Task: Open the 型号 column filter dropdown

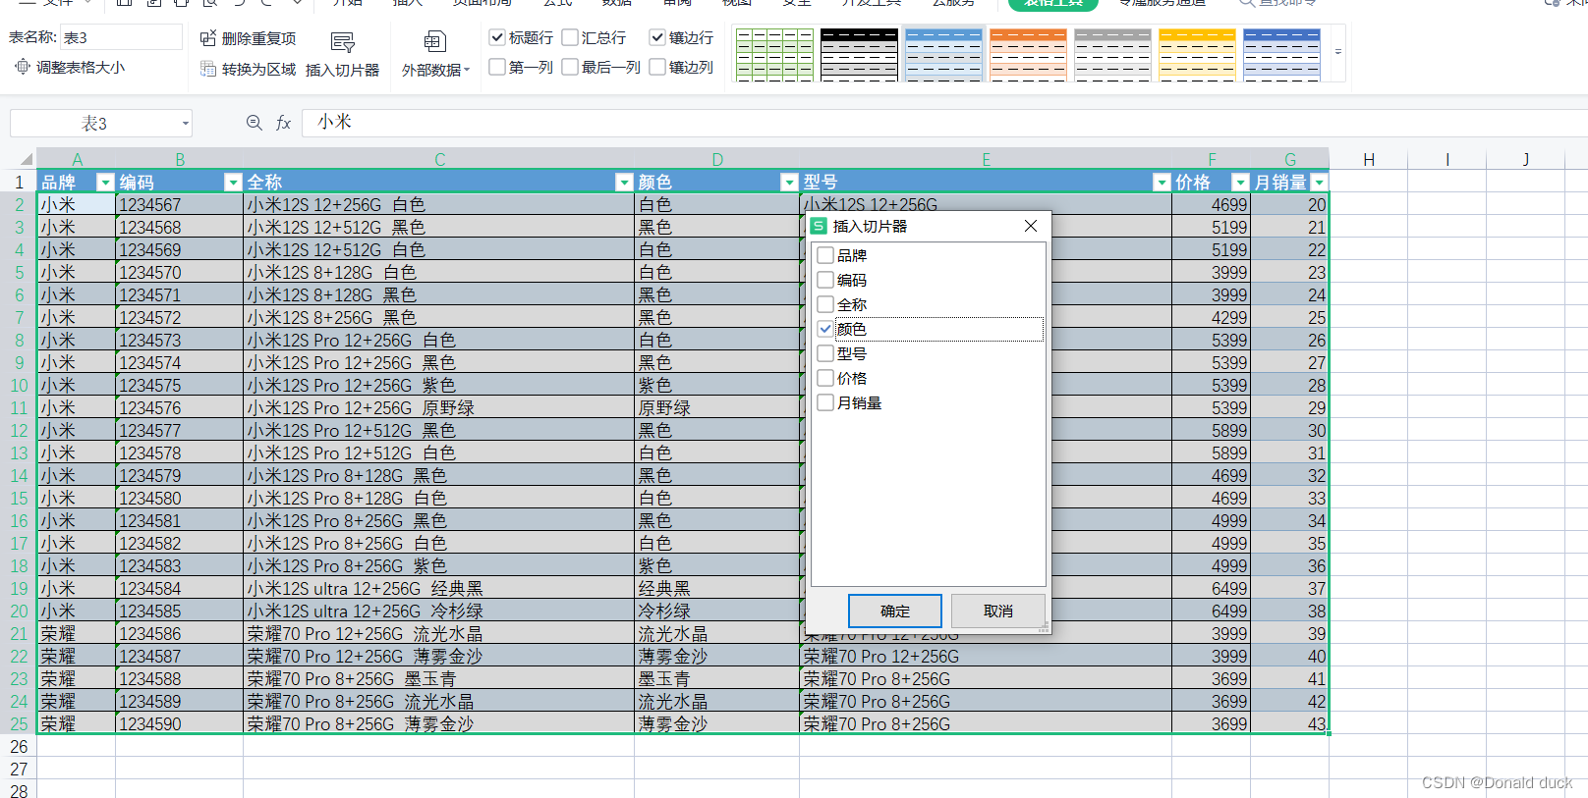Action: (x=1162, y=182)
